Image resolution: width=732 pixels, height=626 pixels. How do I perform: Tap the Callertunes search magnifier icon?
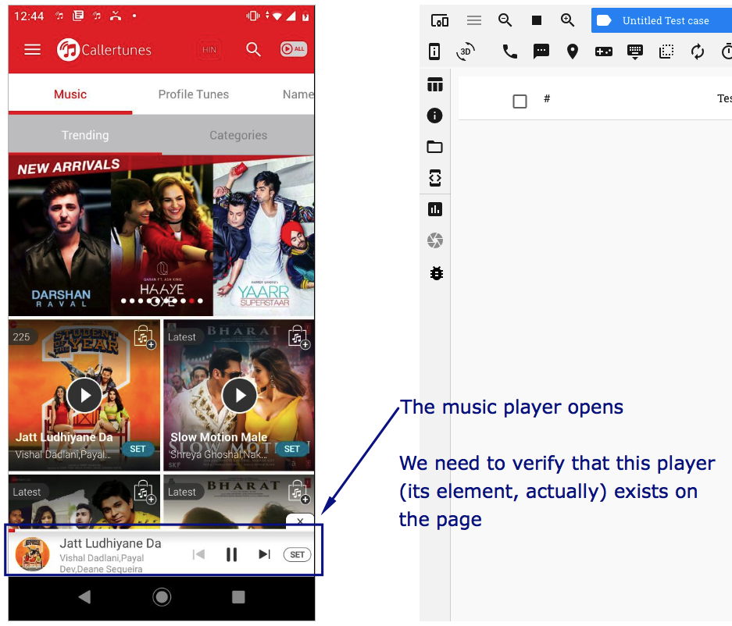point(253,49)
